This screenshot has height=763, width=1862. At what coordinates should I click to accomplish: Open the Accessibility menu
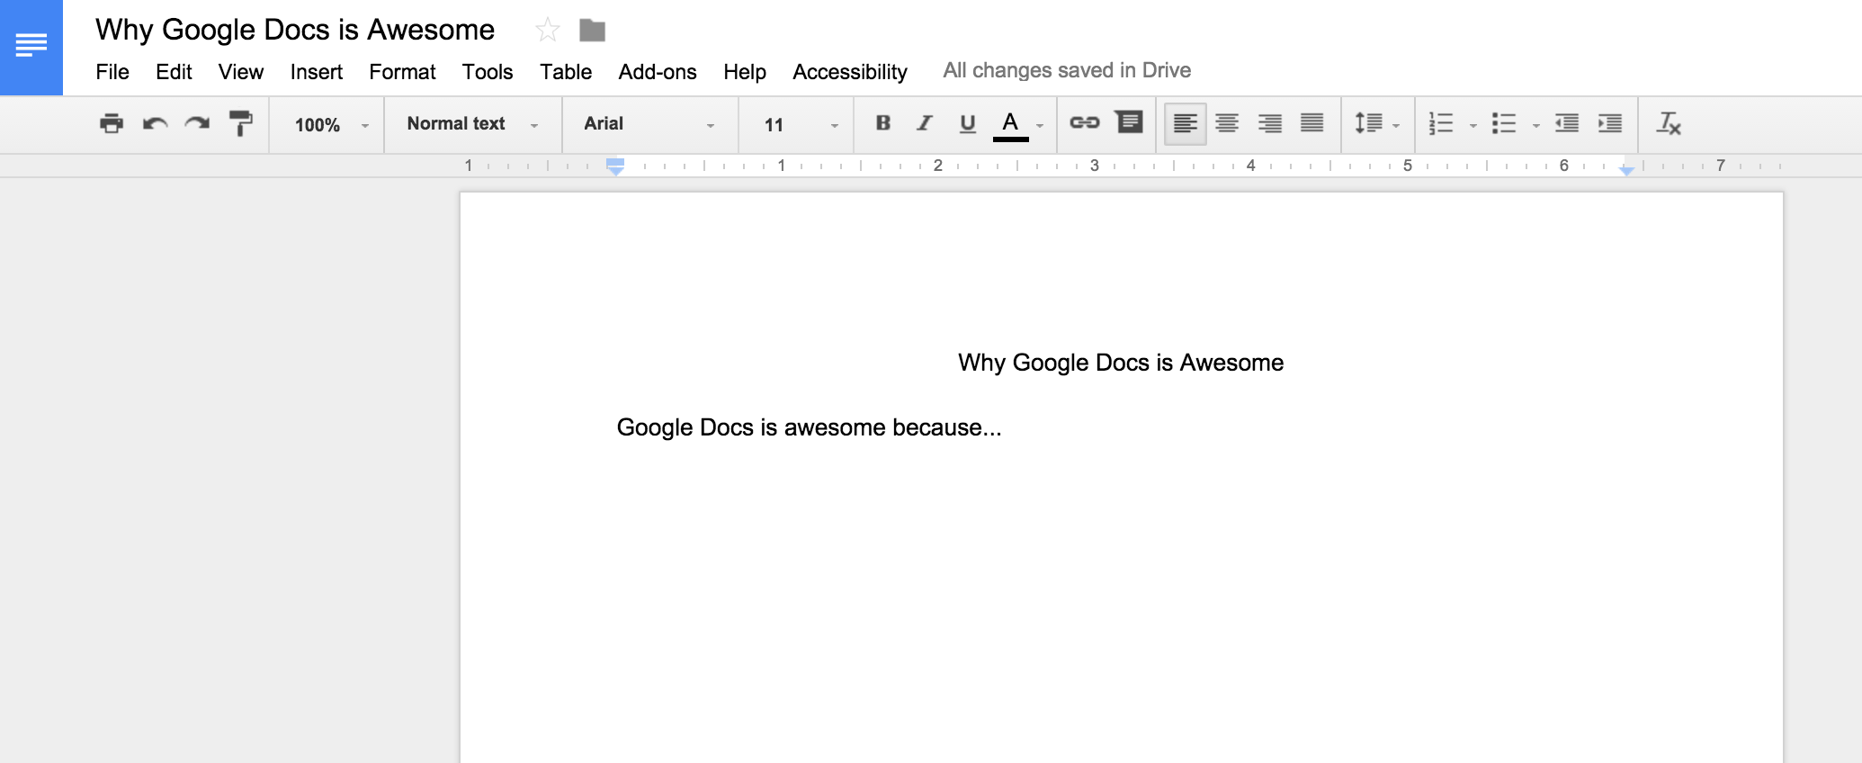coord(850,72)
